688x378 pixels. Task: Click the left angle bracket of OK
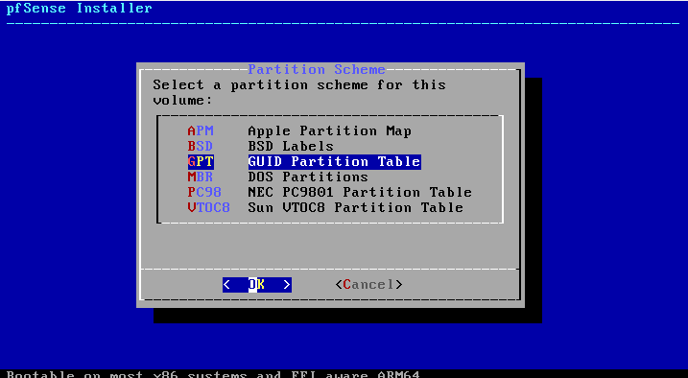[x=226, y=285]
